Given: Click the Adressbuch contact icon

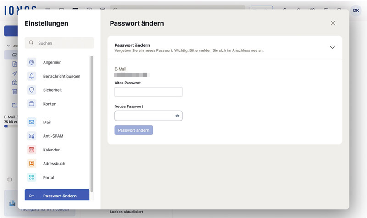Looking at the screenshot, I should point(32,163).
